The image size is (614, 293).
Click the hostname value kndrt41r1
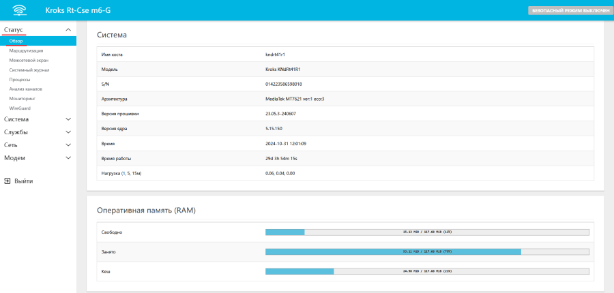point(275,55)
